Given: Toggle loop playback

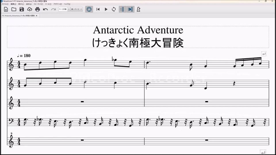Looking at the screenshot, I should click(x=114, y=9).
